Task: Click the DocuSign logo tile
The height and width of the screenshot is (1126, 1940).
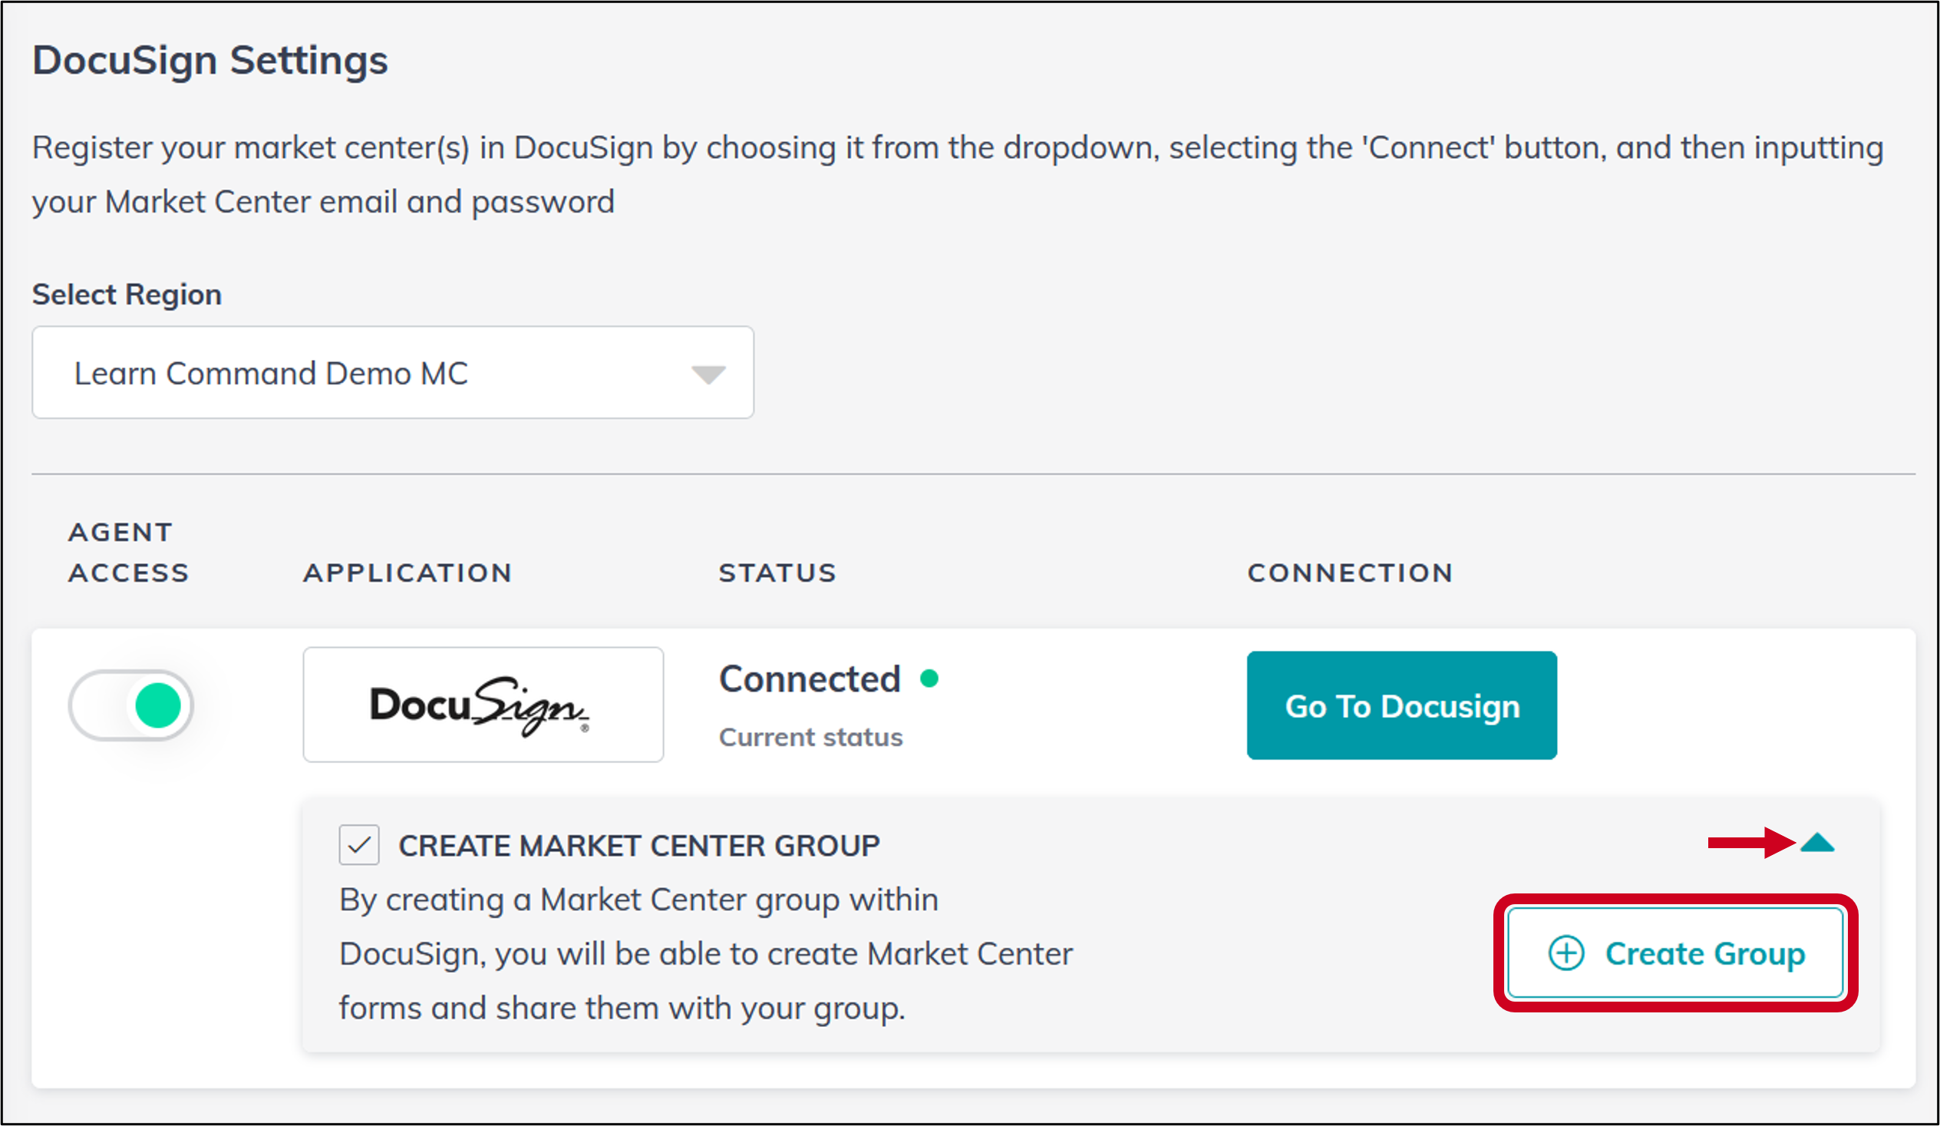Action: click(483, 705)
